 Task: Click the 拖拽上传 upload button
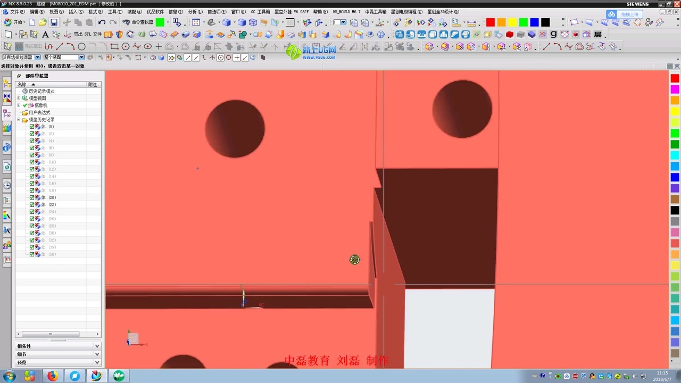[625, 14]
